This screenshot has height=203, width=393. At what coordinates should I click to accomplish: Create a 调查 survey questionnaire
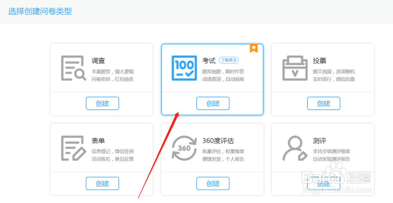point(102,103)
